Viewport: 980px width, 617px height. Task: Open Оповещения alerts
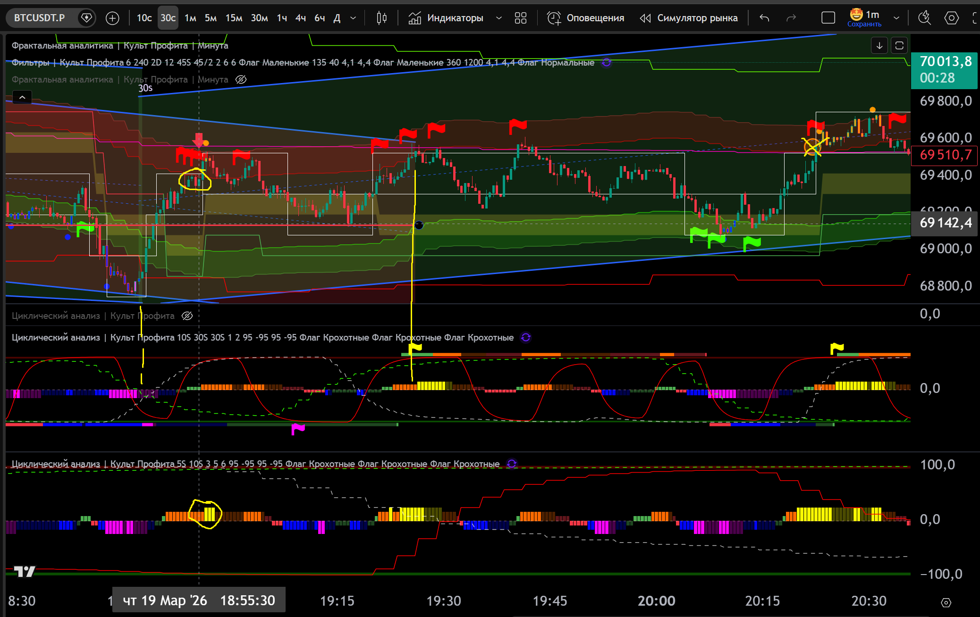[x=585, y=18]
